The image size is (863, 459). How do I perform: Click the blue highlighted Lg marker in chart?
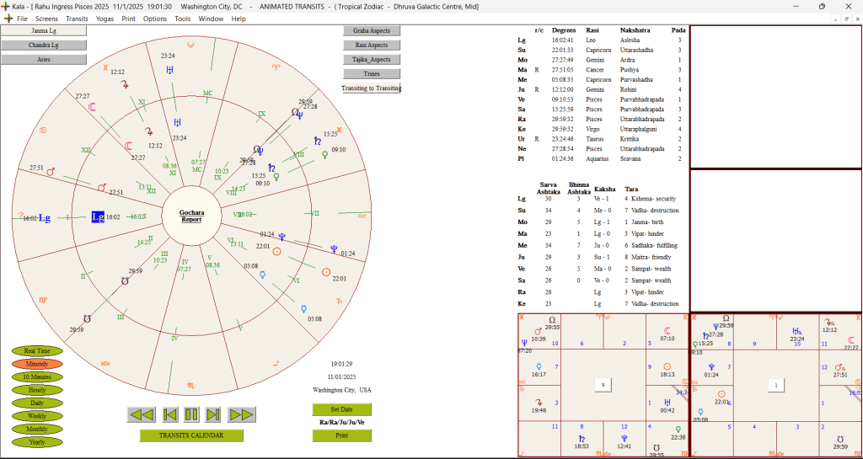coord(98,217)
